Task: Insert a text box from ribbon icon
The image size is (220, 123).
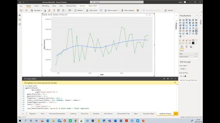Action: tap(101, 11)
